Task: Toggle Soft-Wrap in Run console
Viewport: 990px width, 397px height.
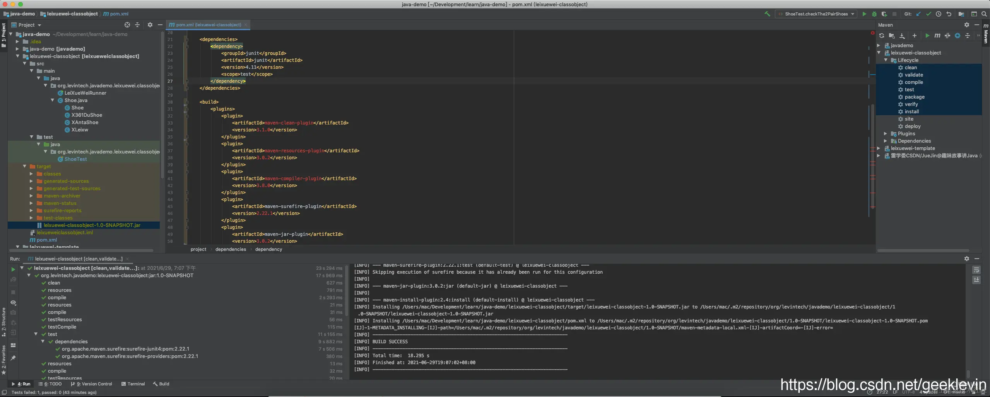Action: [x=976, y=270]
